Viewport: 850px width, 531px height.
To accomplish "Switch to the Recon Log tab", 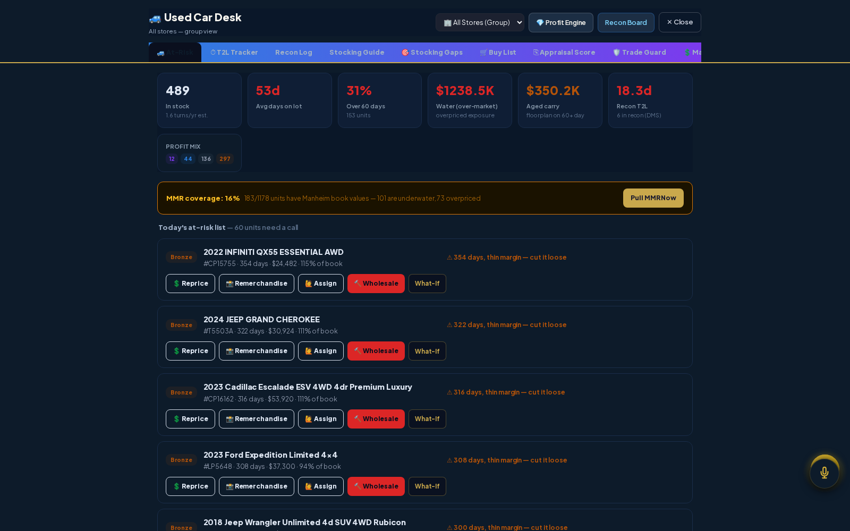I will point(293,53).
